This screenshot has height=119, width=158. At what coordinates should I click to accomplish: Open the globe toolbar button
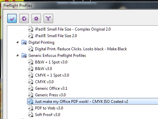24,18
